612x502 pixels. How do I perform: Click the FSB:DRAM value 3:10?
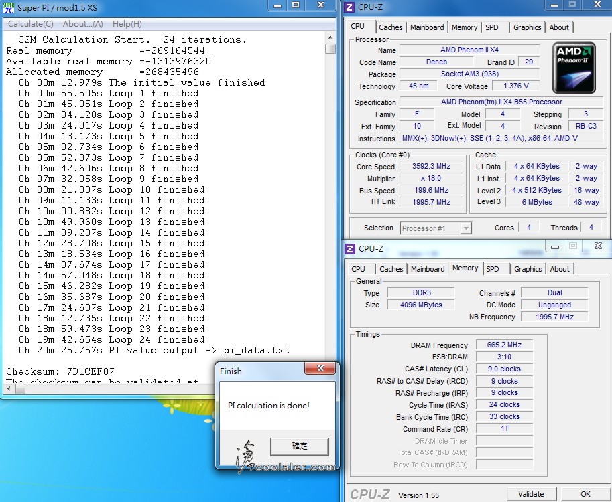pos(504,357)
